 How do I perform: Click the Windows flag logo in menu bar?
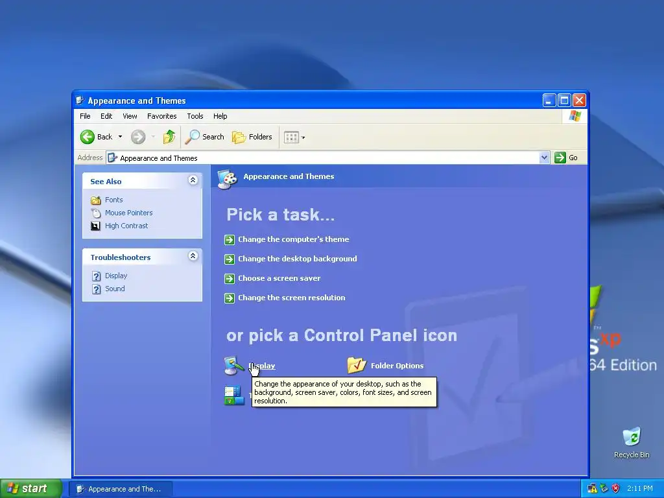[x=575, y=116]
